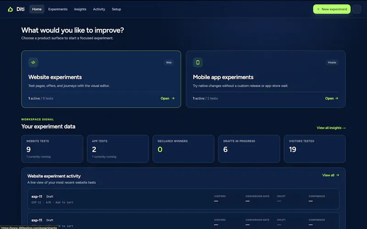Click the "WORKSPACE SIGNAL" label
Image resolution: width=367 pixels, height=229 pixels.
(38, 120)
